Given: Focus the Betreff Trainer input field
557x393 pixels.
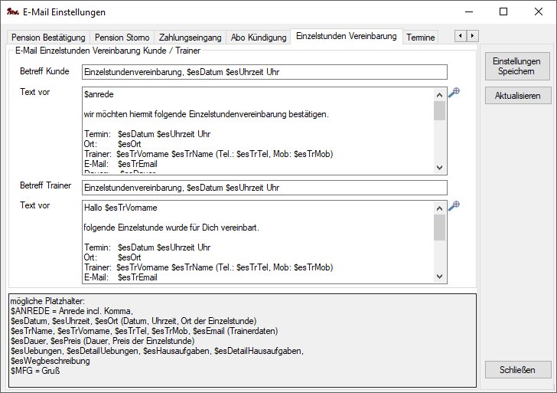Looking at the screenshot, I should tap(263, 188).
